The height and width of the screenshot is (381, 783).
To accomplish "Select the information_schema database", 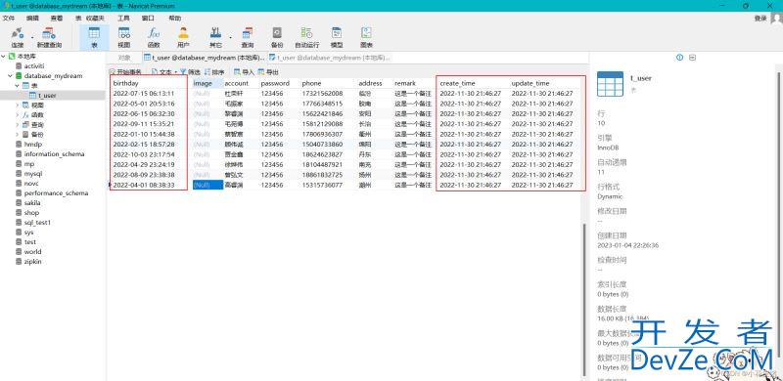I will (54, 154).
